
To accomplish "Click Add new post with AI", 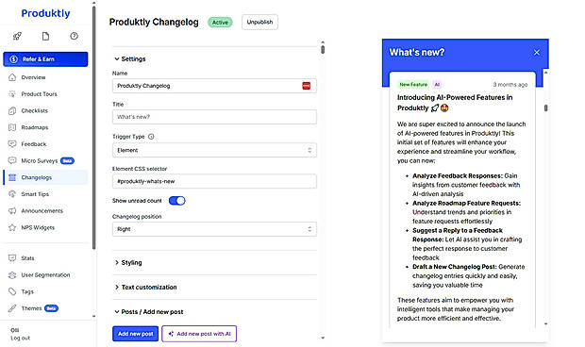I will (199, 334).
